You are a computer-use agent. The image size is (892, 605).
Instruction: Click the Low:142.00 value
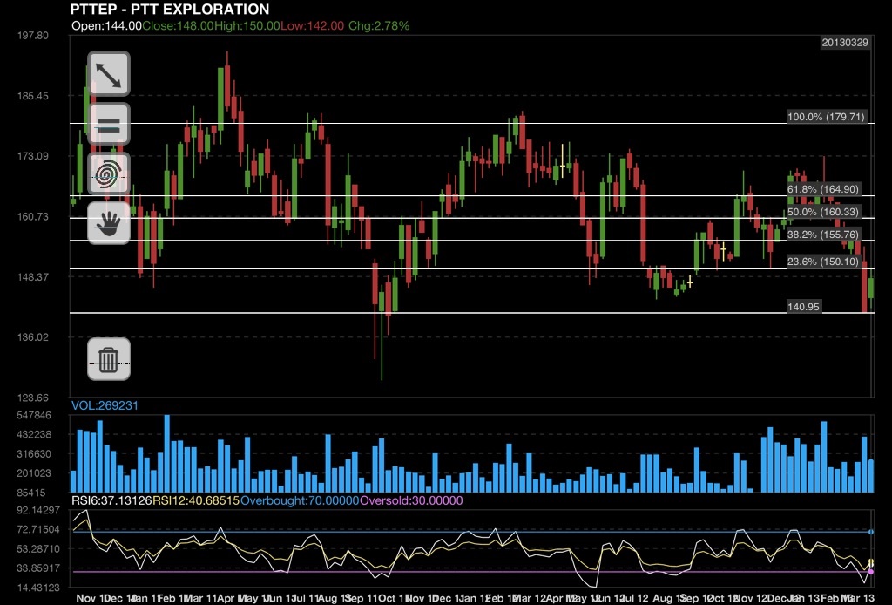(313, 25)
